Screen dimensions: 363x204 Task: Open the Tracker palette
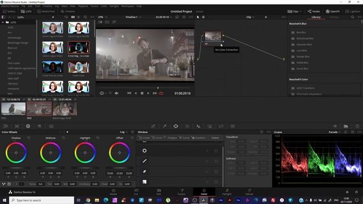tap(187, 126)
